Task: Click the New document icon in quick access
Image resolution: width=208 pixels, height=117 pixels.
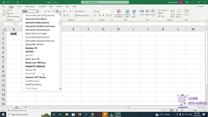Action: [18, 2]
